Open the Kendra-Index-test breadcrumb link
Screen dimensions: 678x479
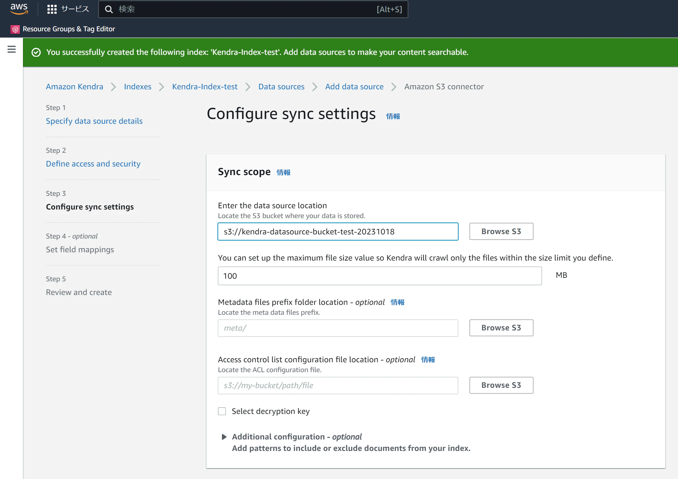pos(205,87)
